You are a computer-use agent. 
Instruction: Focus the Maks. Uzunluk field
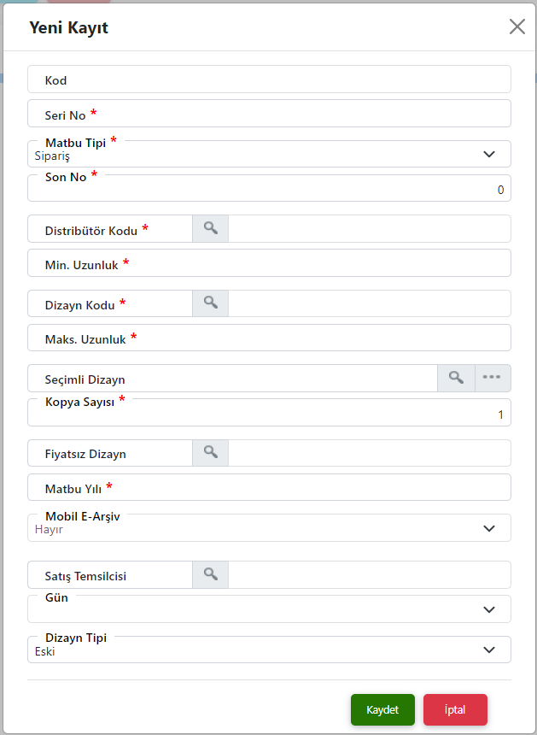(269, 338)
